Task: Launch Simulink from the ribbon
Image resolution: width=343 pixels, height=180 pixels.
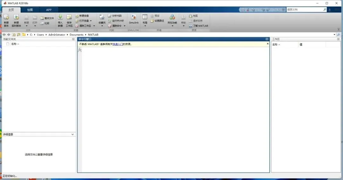Action: tap(134, 19)
